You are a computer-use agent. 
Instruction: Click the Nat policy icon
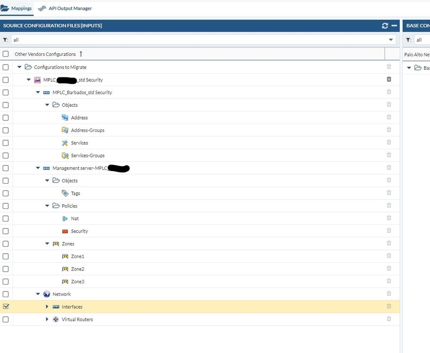(x=65, y=218)
